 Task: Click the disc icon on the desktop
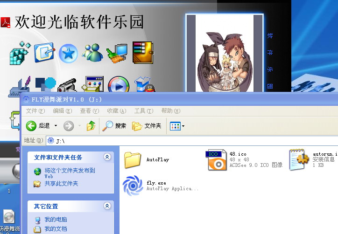click(9, 217)
